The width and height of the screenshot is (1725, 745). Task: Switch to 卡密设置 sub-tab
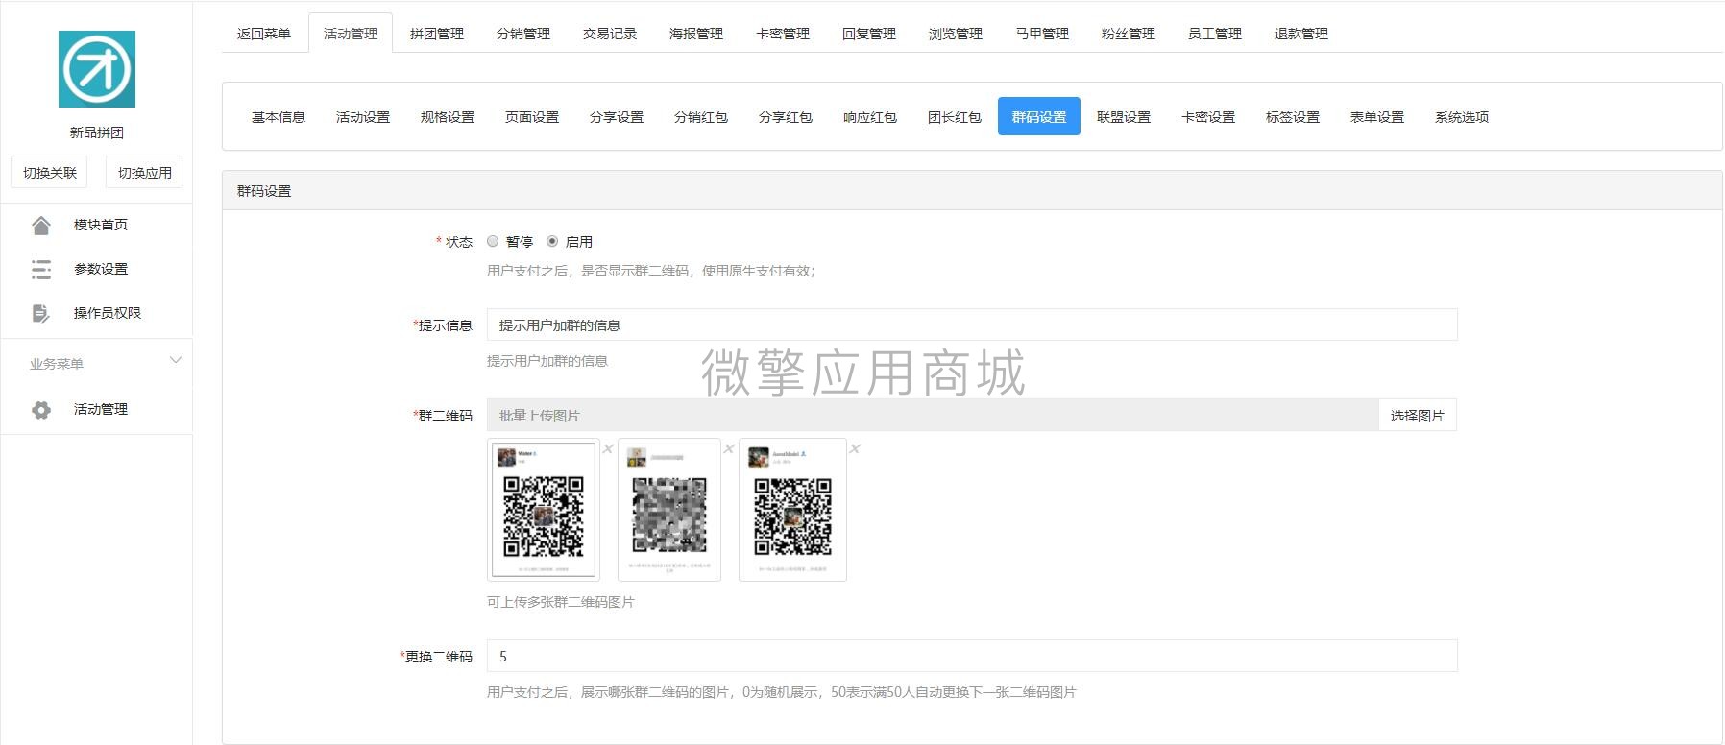click(x=1208, y=117)
